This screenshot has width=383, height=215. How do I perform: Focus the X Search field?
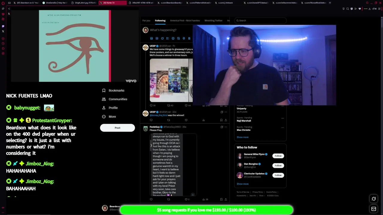[x=260, y=21]
